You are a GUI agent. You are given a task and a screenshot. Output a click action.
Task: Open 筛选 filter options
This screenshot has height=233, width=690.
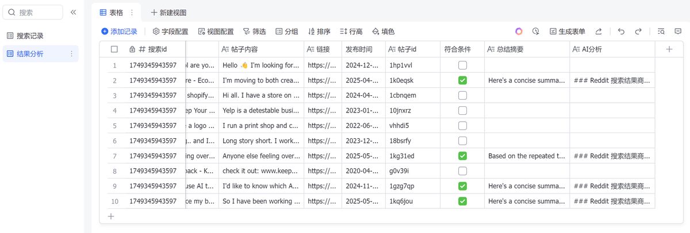pos(254,32)
